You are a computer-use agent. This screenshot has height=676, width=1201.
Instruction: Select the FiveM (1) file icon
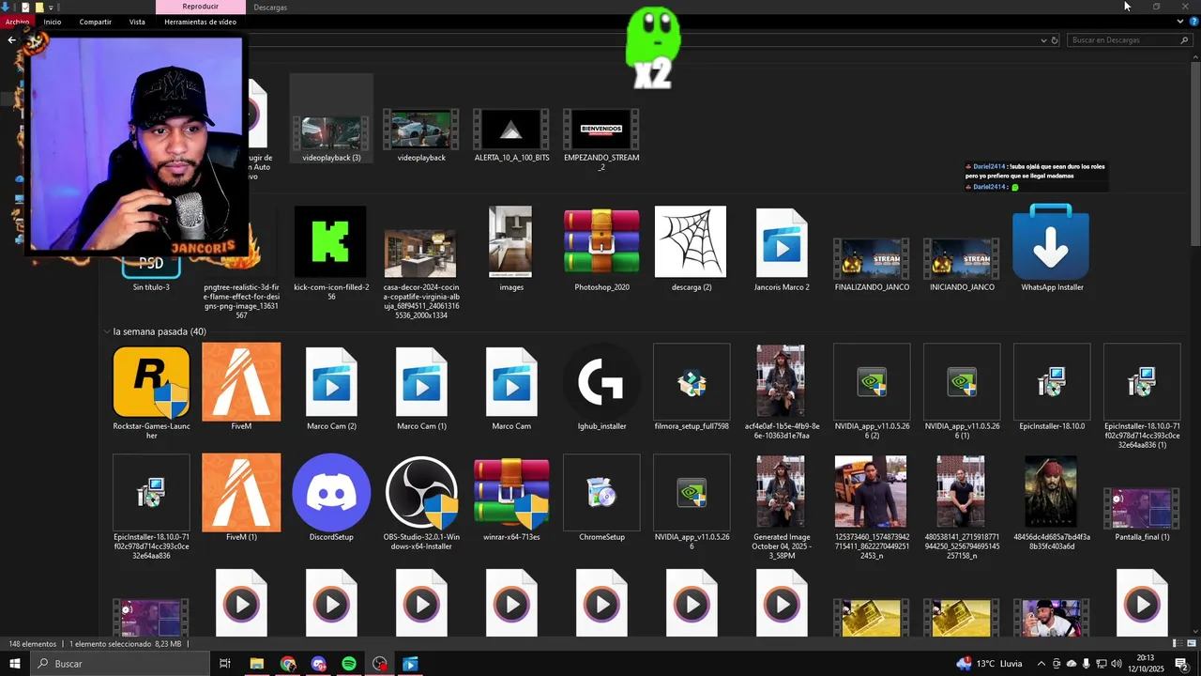tap(241, 492)
